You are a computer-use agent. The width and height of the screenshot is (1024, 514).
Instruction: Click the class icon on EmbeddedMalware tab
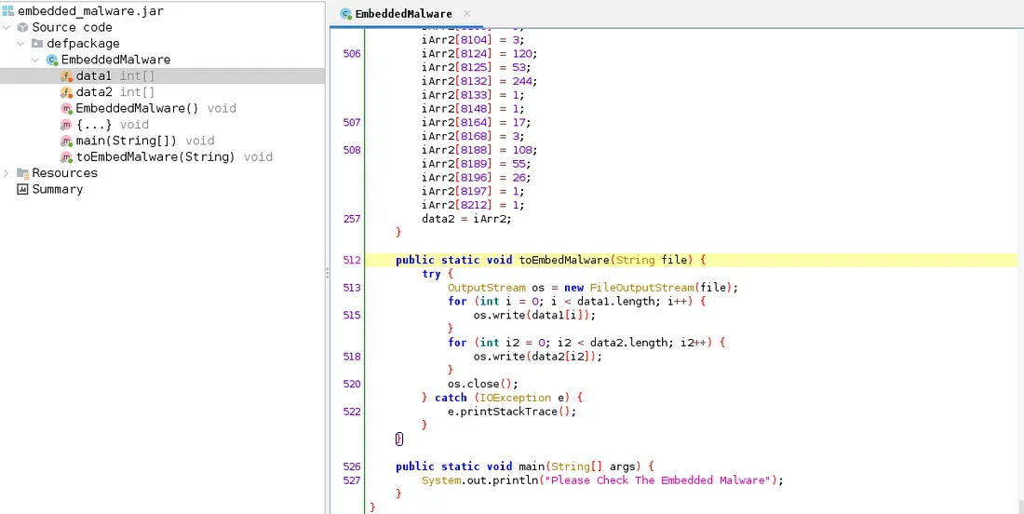[347, 14]
